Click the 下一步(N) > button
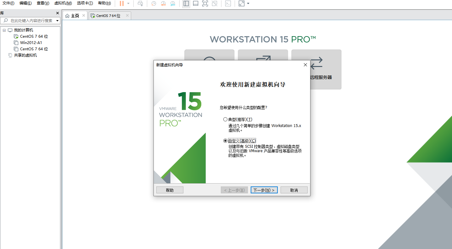 click(x=264, y=190)
